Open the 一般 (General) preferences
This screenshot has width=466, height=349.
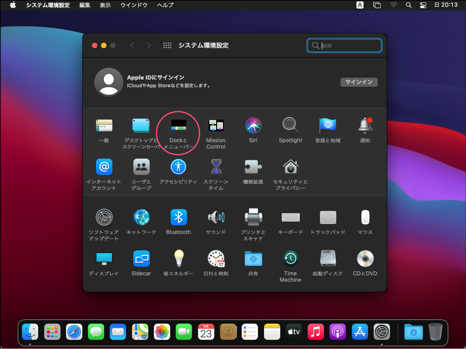104,125
